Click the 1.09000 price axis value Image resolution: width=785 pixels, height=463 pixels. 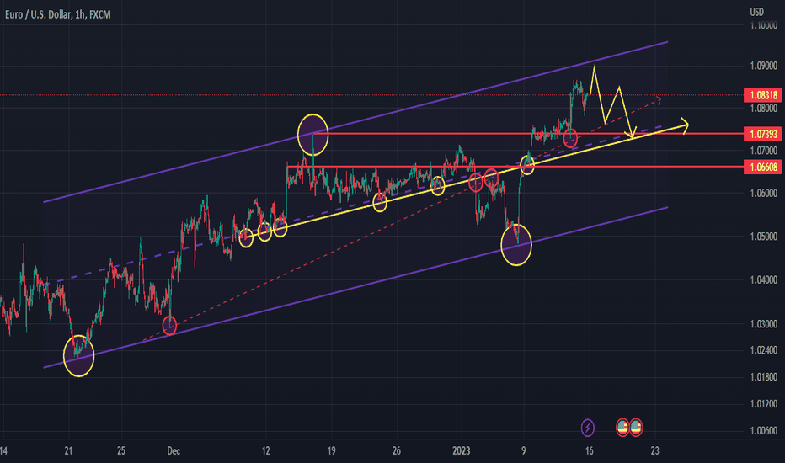[763, 66]
